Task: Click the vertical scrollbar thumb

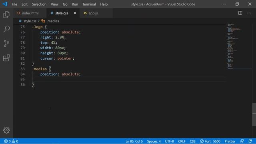Action: [254, 114]
